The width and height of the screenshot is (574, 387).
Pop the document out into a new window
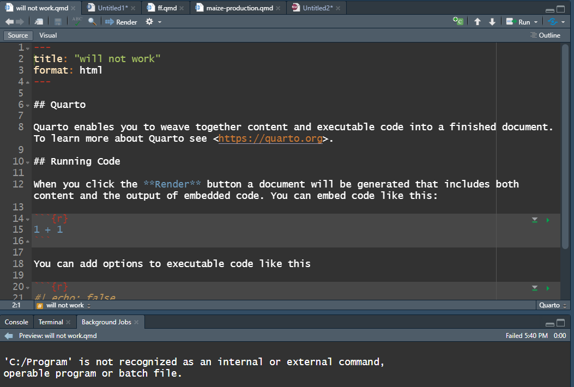[x=38, y=21]
